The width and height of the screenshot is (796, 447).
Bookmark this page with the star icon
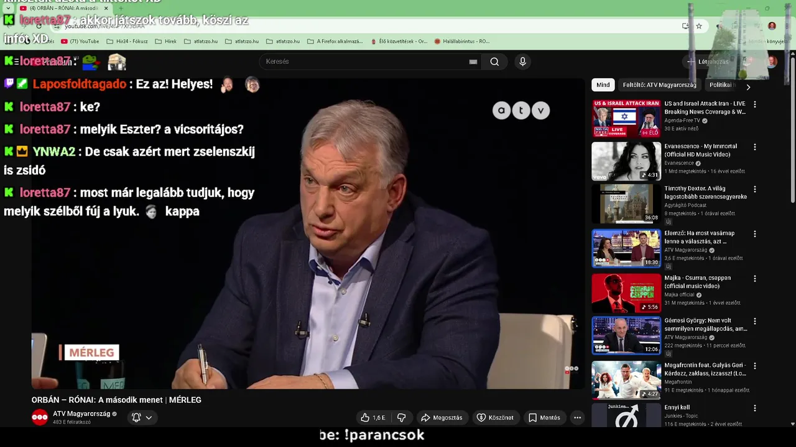pyautogui.click(x=699, y=26)
